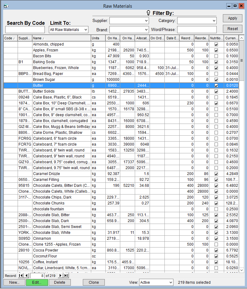
Task: Click the highlighted Butter row name
Action: click(x=38, y=85)
